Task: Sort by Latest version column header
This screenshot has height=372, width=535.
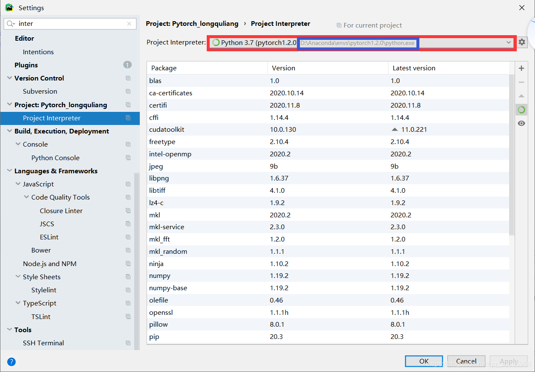Action: click(449, 68)
